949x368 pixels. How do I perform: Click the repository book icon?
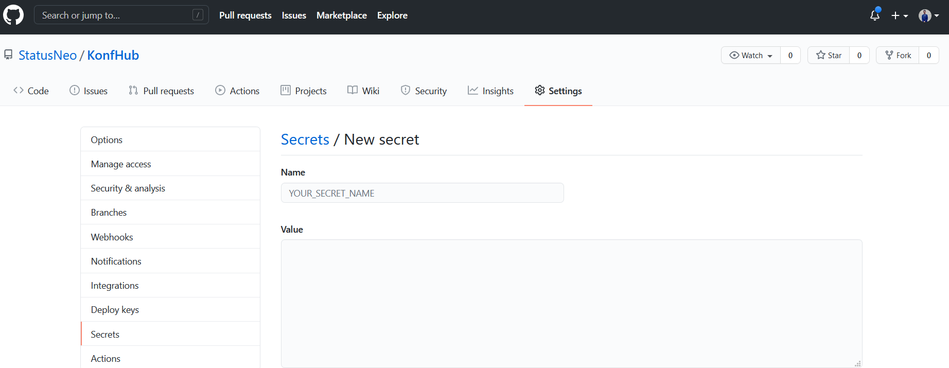[x=8, y=55]
